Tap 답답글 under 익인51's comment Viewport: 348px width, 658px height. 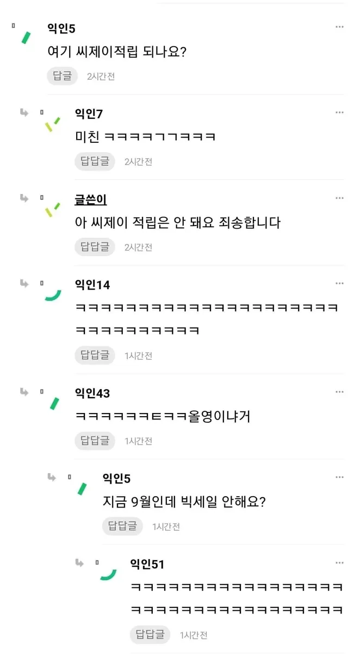[150, 634]
